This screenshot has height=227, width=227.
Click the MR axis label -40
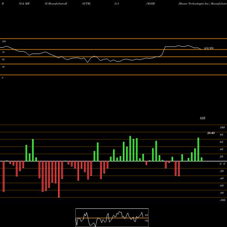222,178
